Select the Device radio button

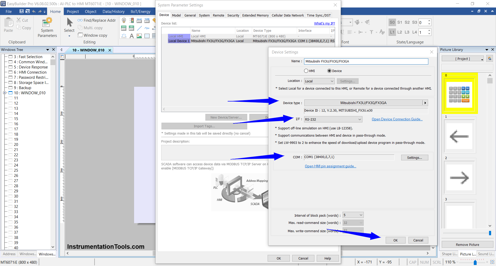coord(329,71)
